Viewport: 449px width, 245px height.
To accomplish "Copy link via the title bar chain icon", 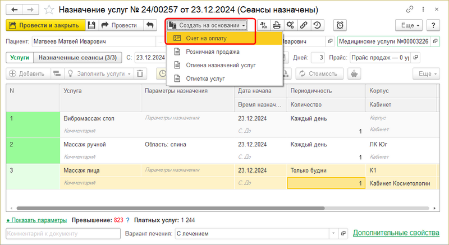I will [x=410, y=10].
